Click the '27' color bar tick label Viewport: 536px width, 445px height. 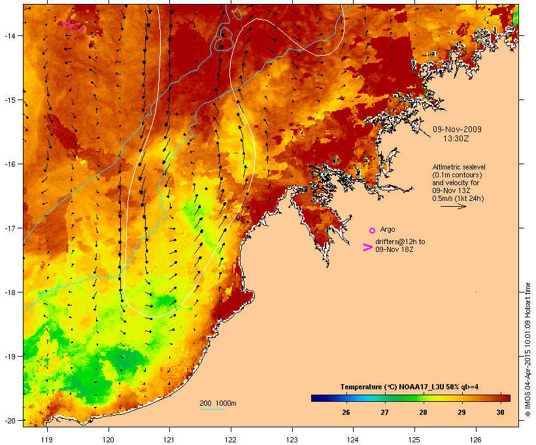(x=384, y=412)
